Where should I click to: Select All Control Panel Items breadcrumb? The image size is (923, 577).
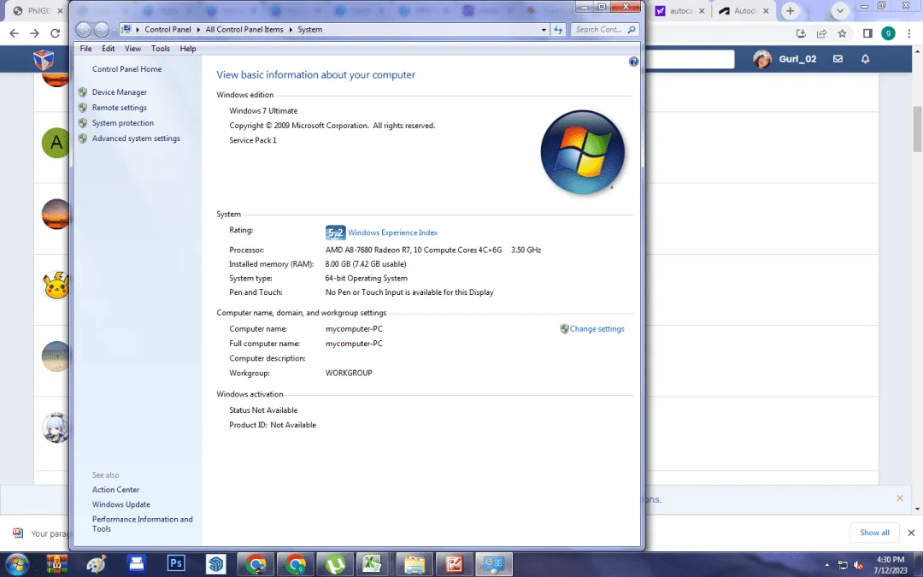(244, 29)
